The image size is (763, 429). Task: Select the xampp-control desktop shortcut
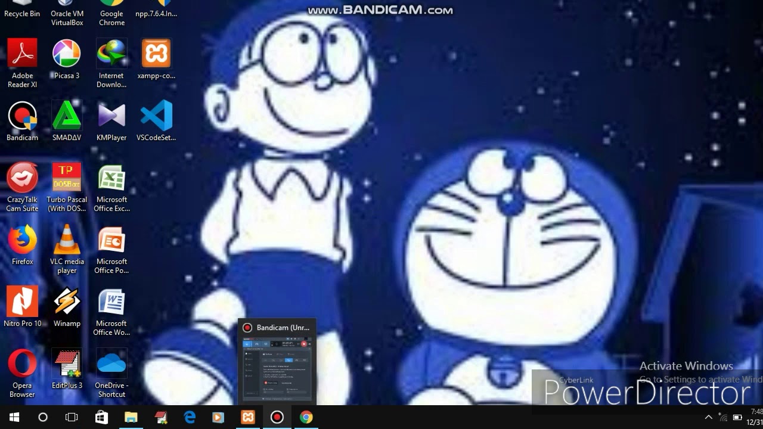156,60
